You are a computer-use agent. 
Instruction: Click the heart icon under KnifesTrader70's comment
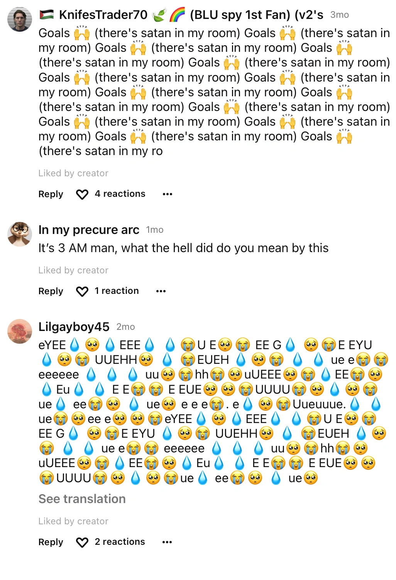(x=82, y=194)
